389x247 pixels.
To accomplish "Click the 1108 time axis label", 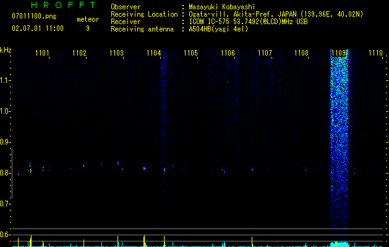I will pos(301,52).
